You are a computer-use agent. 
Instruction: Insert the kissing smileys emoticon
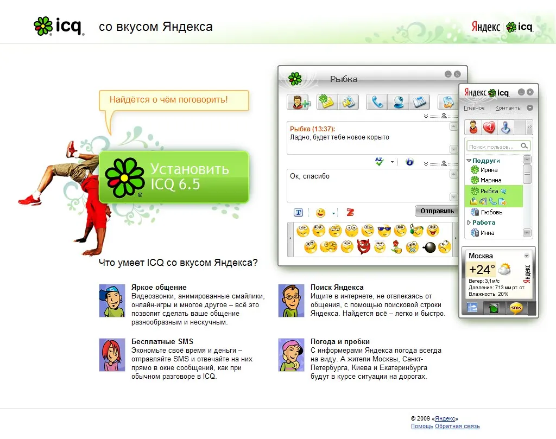[x=328, y=246]
